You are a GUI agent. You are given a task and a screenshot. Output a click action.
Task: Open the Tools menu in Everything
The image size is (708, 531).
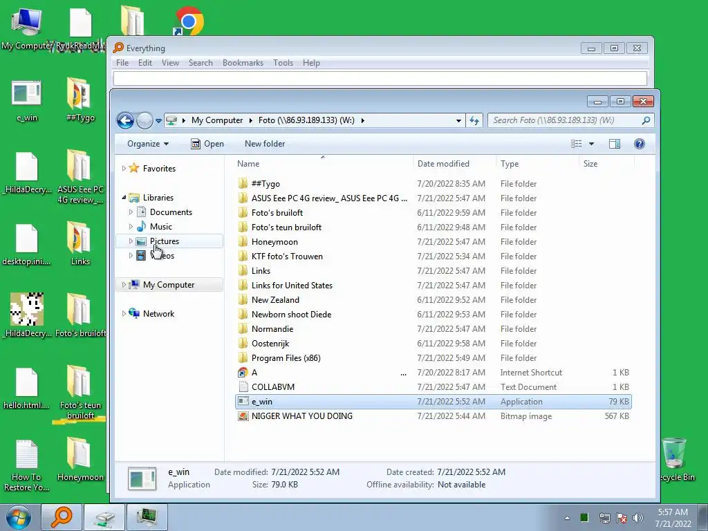point(283,63)
